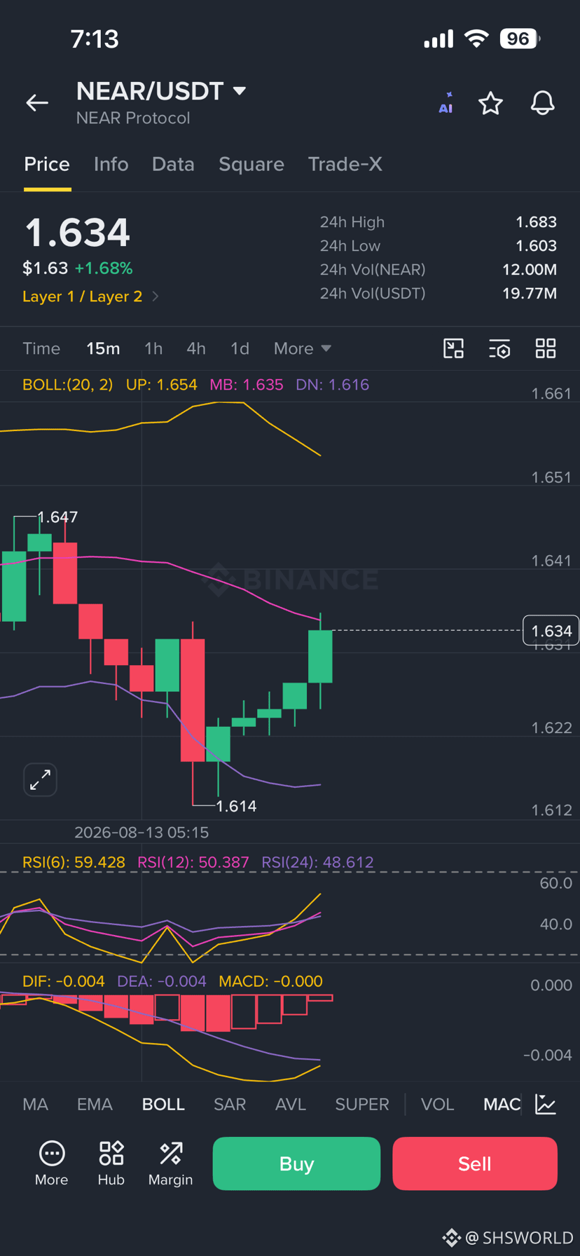Screen dimensions: 580x1256
Task: Select the UP: 1.654 Bollinger value
Action: click(161, 385)
